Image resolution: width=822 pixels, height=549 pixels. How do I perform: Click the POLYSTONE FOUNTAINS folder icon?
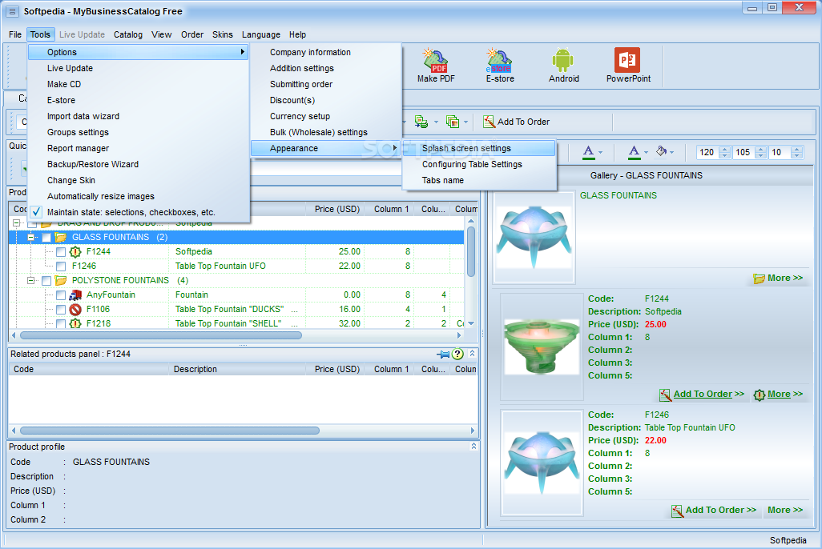pyautogui.click(x=61, y=280)
